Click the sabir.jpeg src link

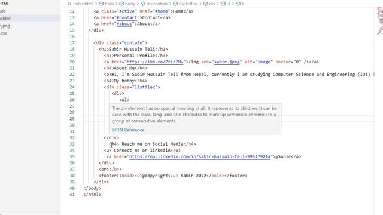227,62
